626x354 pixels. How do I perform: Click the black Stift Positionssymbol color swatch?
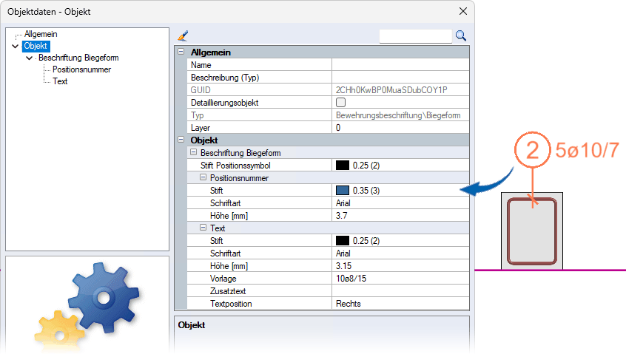click(x=343, y=166)
